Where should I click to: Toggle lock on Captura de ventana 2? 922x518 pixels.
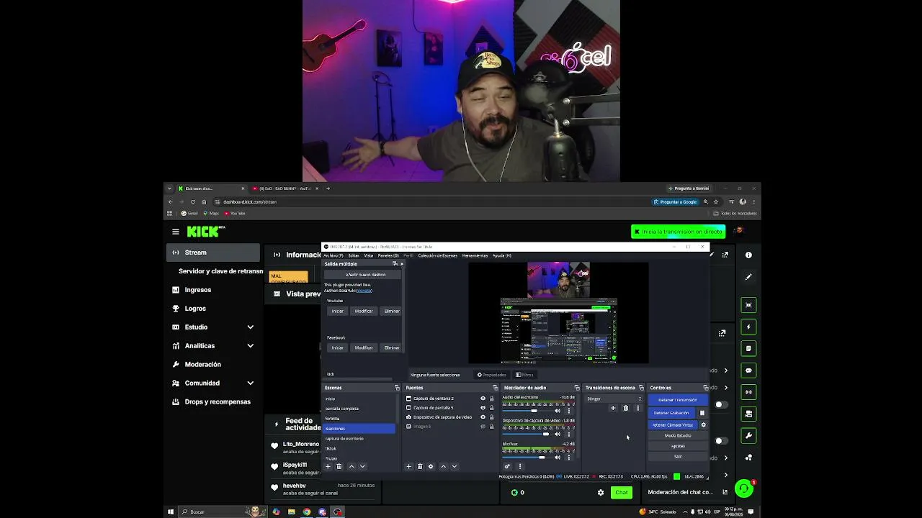pos(492,399)
